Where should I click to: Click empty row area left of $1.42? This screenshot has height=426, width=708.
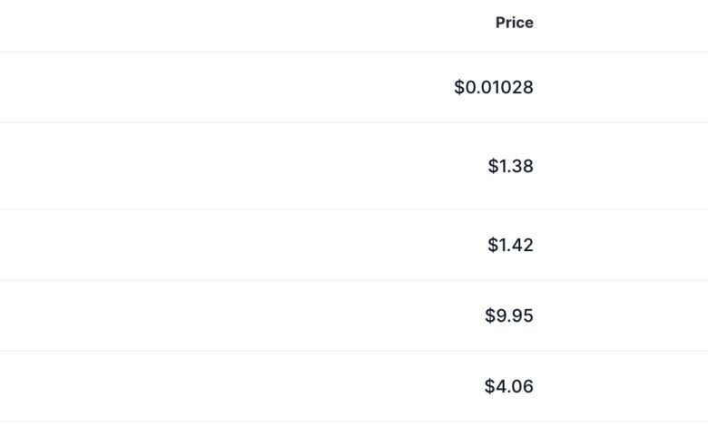point(227,245)
